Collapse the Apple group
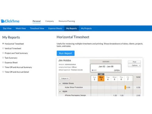 60,92
